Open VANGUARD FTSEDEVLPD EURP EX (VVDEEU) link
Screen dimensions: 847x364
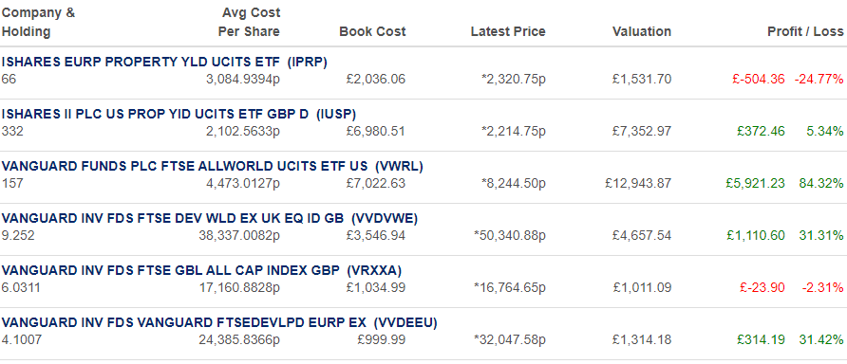(x=219, y=323)
